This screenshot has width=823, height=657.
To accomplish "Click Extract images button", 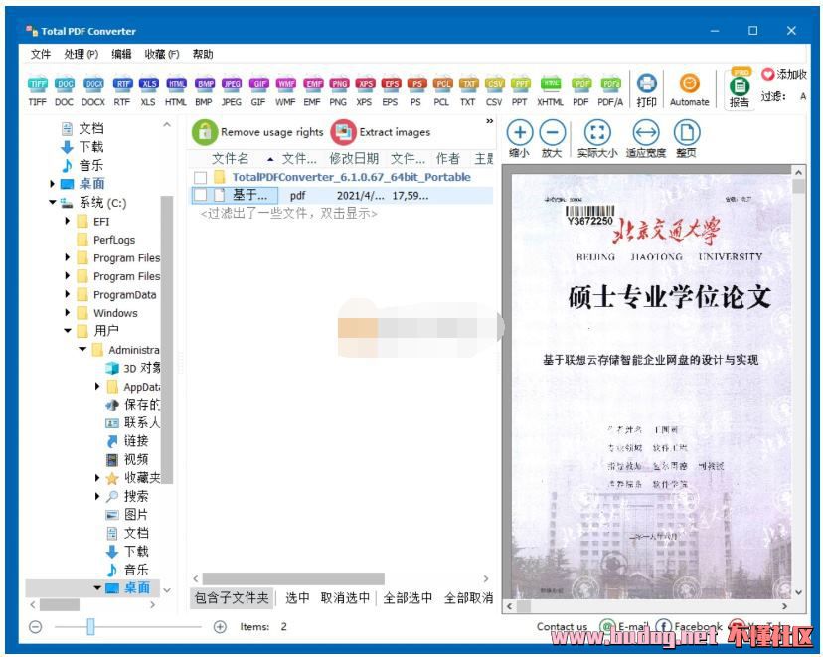I will click(x=381, y=132).
